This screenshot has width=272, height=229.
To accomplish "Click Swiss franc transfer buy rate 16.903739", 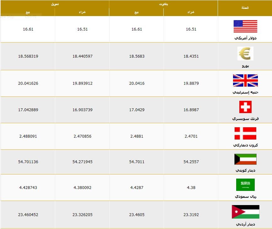I will 82,110.
